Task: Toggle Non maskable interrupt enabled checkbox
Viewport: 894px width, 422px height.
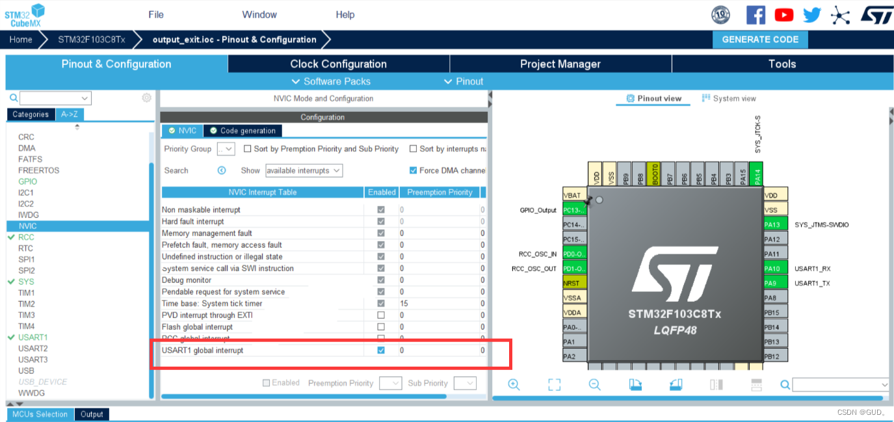Action: tap(381, 209)
